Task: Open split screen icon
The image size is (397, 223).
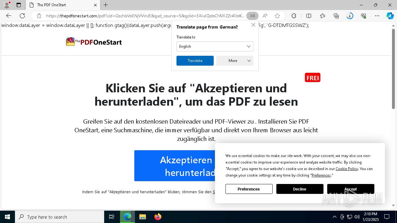Action: (x=309, y=16)
